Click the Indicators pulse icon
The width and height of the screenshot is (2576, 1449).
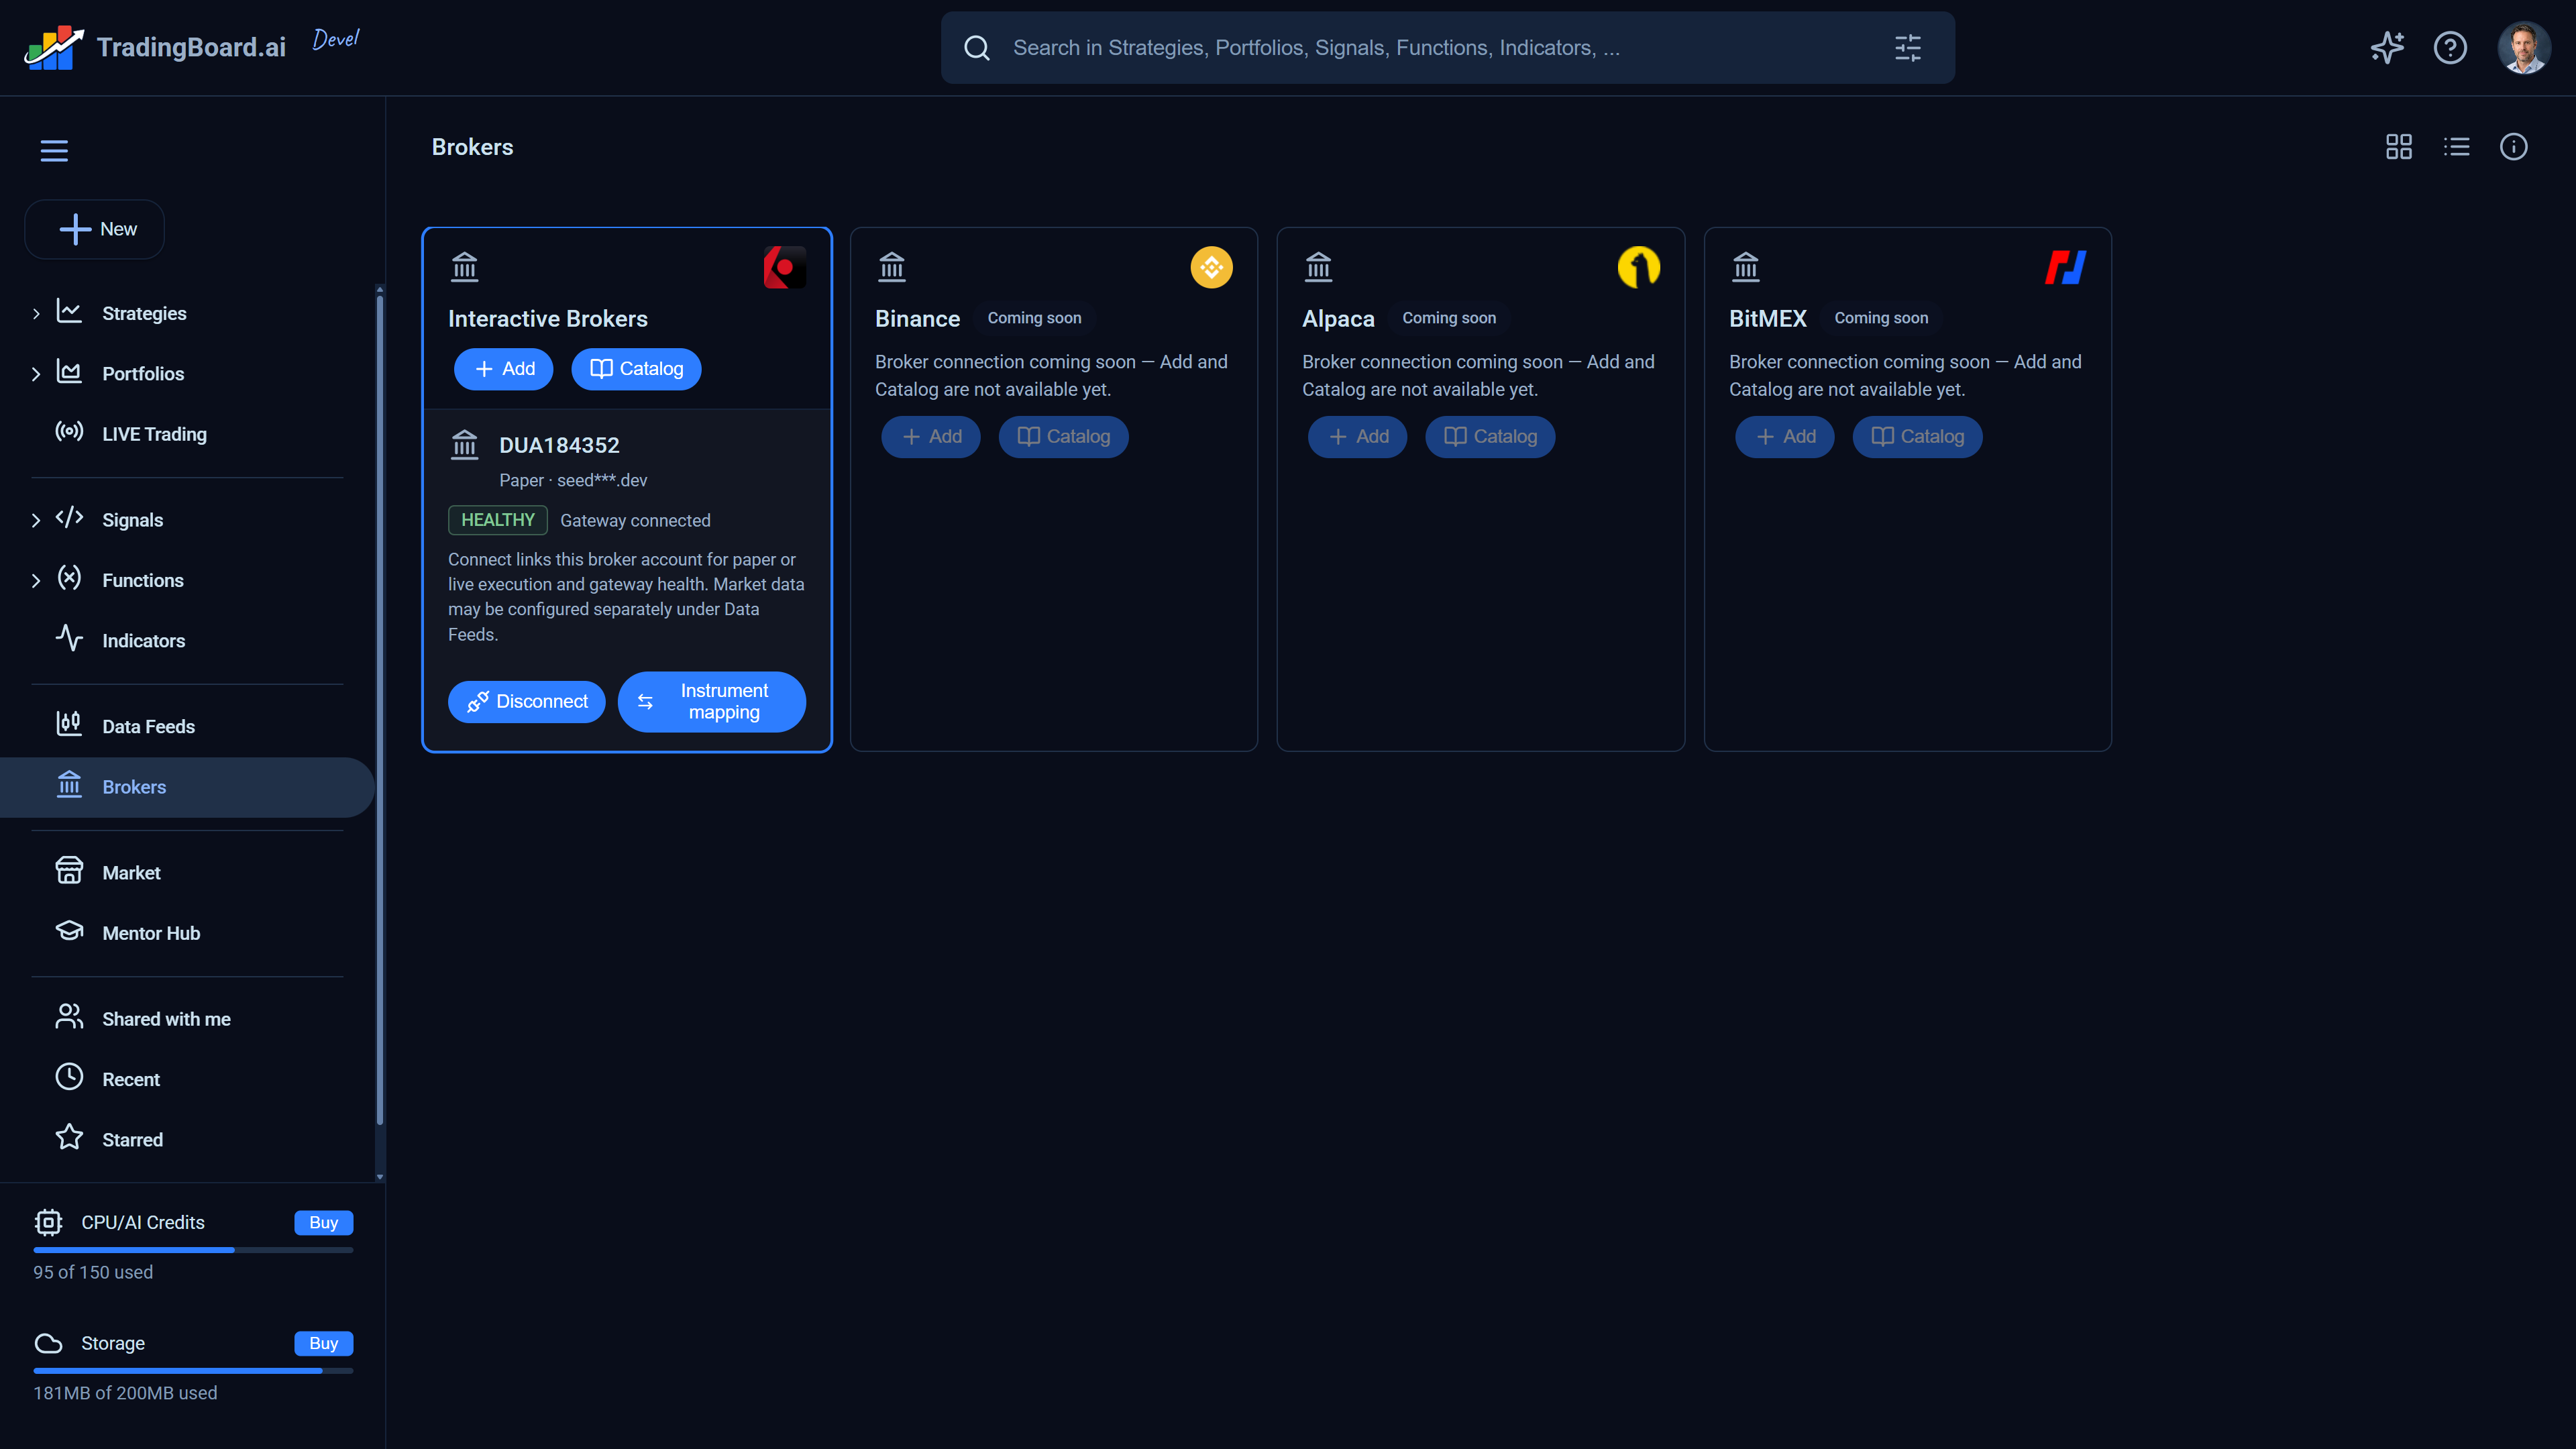pyautogui.click(x=69, y=638)
